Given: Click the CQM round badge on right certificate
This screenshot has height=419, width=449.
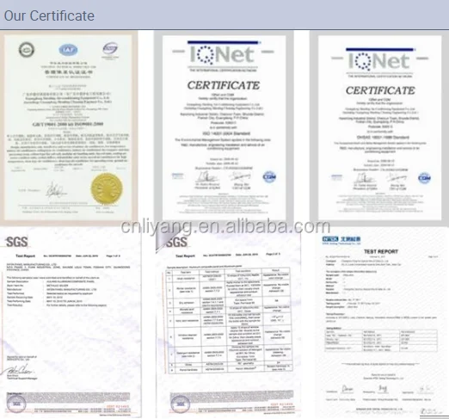Looking at the screenshot, I should click(424, 178).
